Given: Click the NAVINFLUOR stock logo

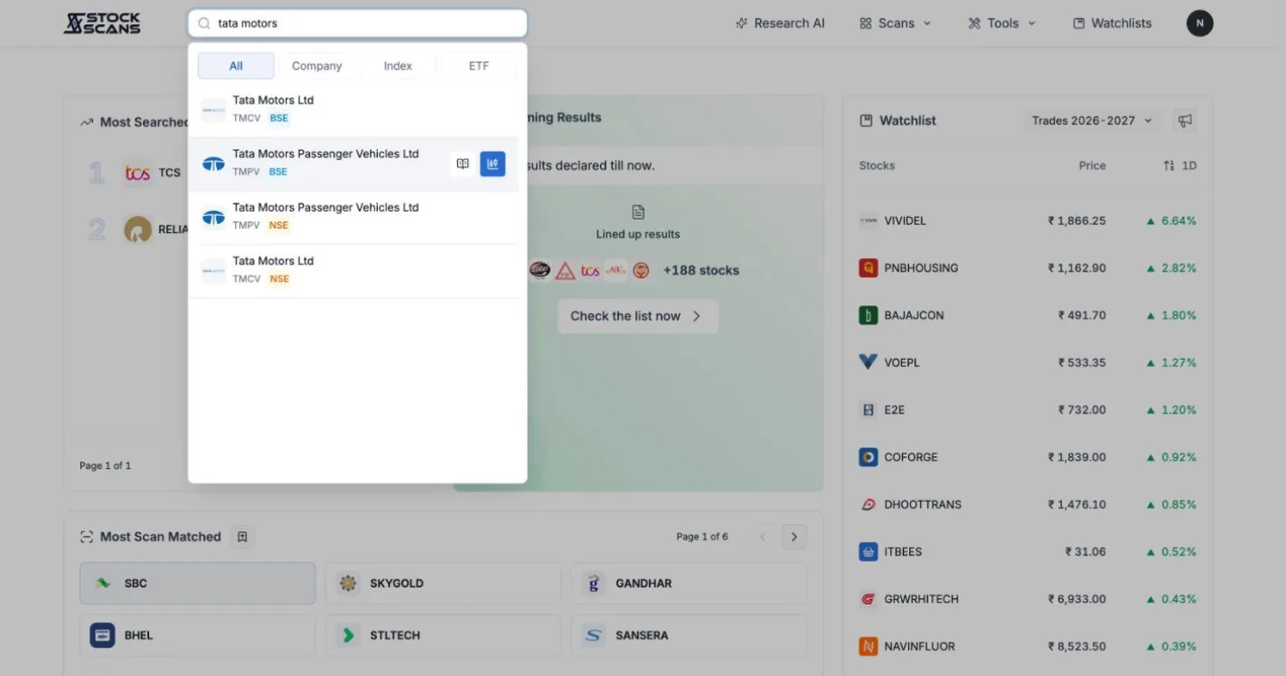Looking at the screenshot, I should pyautogui.click(x=868, y=647).
